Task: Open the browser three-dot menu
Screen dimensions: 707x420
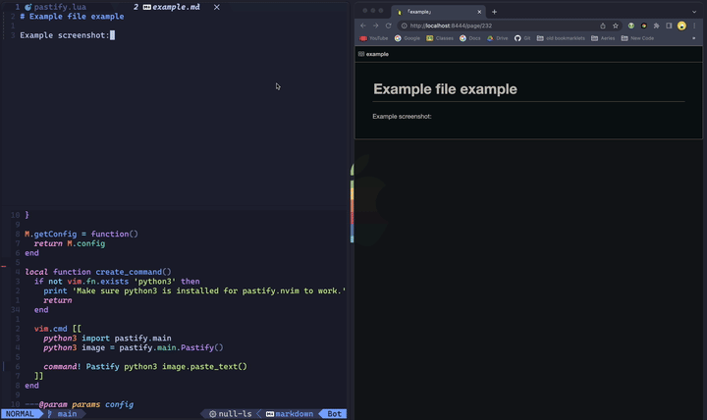Action: (x=694, y=26)
